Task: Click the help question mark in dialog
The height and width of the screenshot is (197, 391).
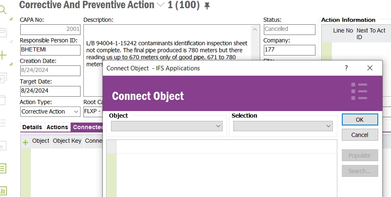Action: [x=346, y=68]
